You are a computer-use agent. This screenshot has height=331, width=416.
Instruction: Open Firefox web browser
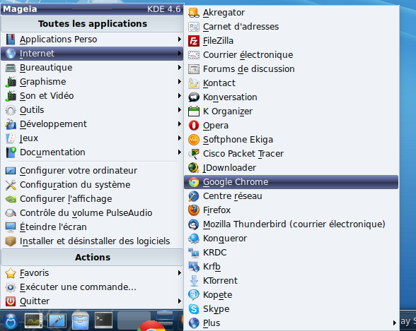pyautogui.click(x=291, y=210)
